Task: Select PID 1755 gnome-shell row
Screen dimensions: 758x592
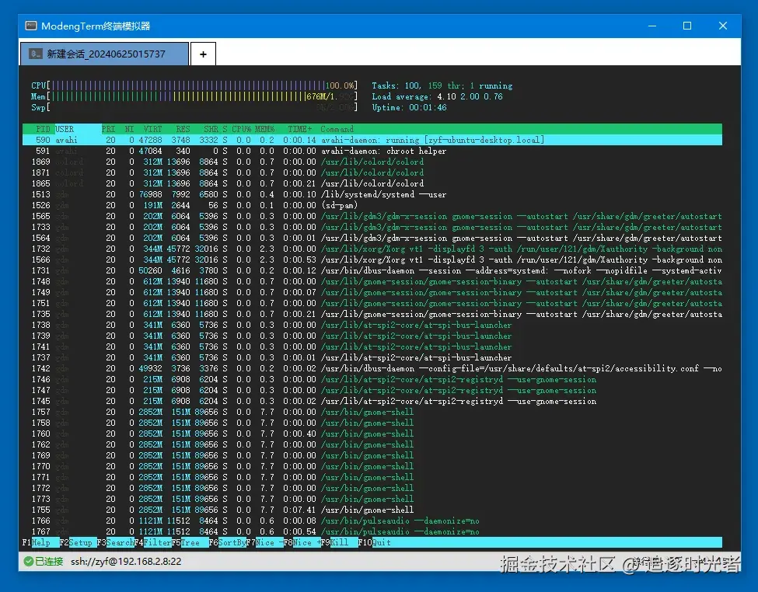Action: coord(372,510)
